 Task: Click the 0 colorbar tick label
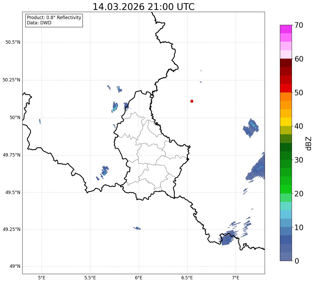coord(297,261)
